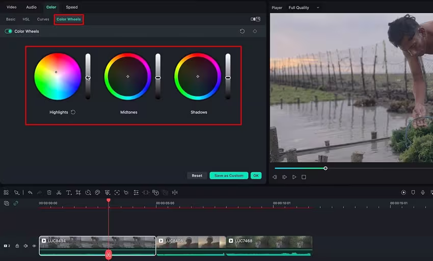
Task: Select the LUC7468 clip on timeline
Action: 269,246
